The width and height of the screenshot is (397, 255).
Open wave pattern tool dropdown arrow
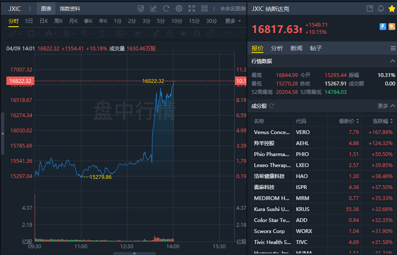pyautogui.click(x=56, y=33)
